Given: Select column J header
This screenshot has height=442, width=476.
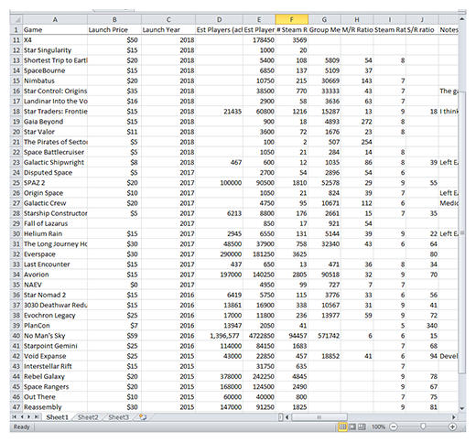Looking at the screenshot, I should (x=422, y=19).
